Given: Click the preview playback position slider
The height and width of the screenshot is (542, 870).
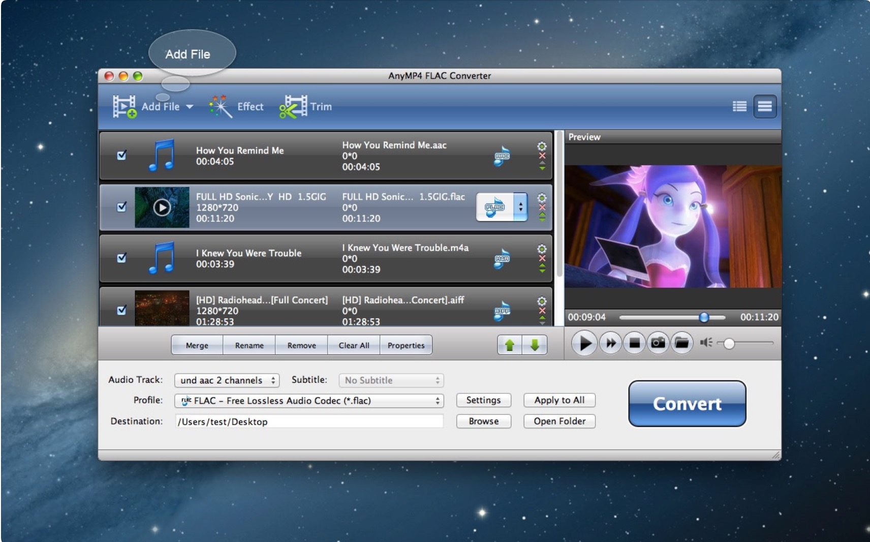Looking at the screenshot, I should pyautogui.click(x=704, y=317).
